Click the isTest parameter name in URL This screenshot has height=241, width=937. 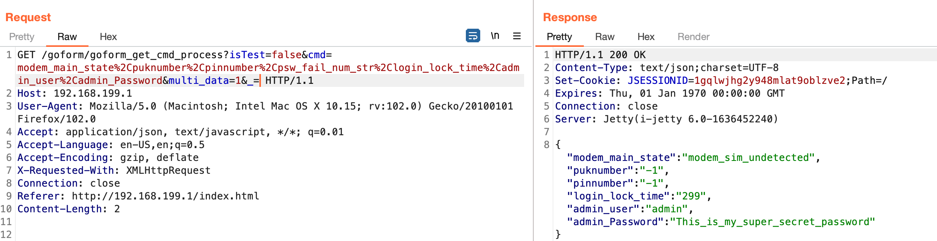[247, 55]
